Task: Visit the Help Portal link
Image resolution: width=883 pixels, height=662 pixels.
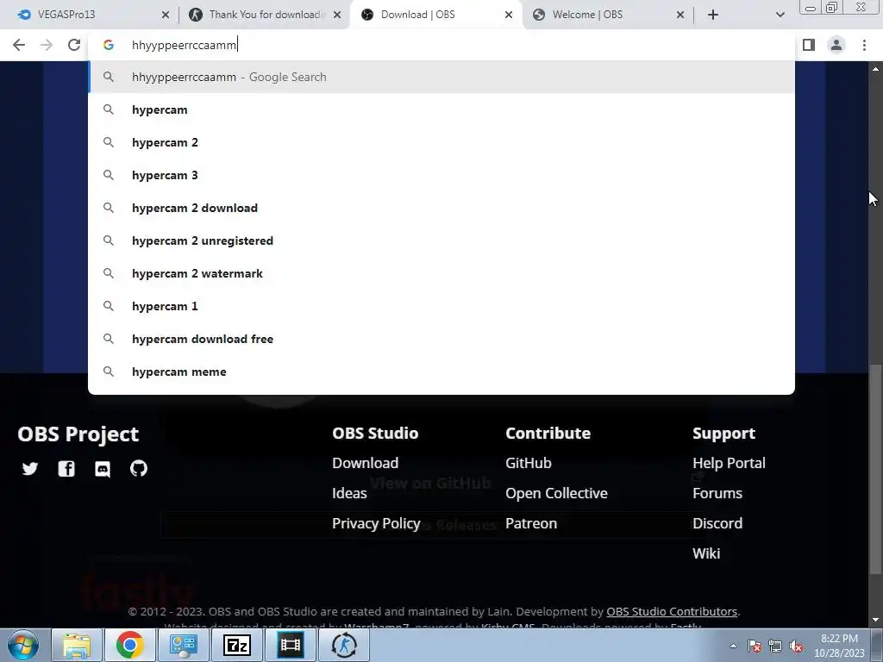Action: pyautogui.click(x=729, y=463)
